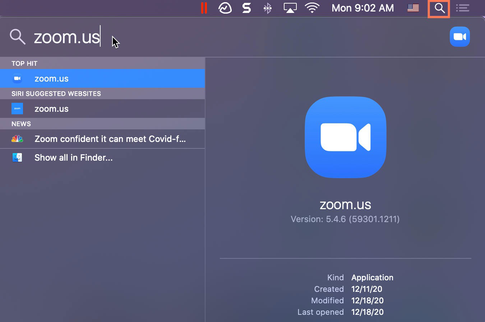Click the US flag input source icon
The image size is (485, 322).
tap(413, 8)
